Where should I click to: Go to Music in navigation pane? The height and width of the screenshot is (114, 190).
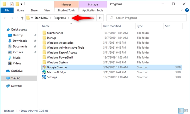[17, 58]
